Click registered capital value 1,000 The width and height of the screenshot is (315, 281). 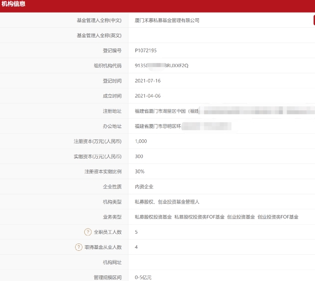pyautogui.click(x=141, y=141)
